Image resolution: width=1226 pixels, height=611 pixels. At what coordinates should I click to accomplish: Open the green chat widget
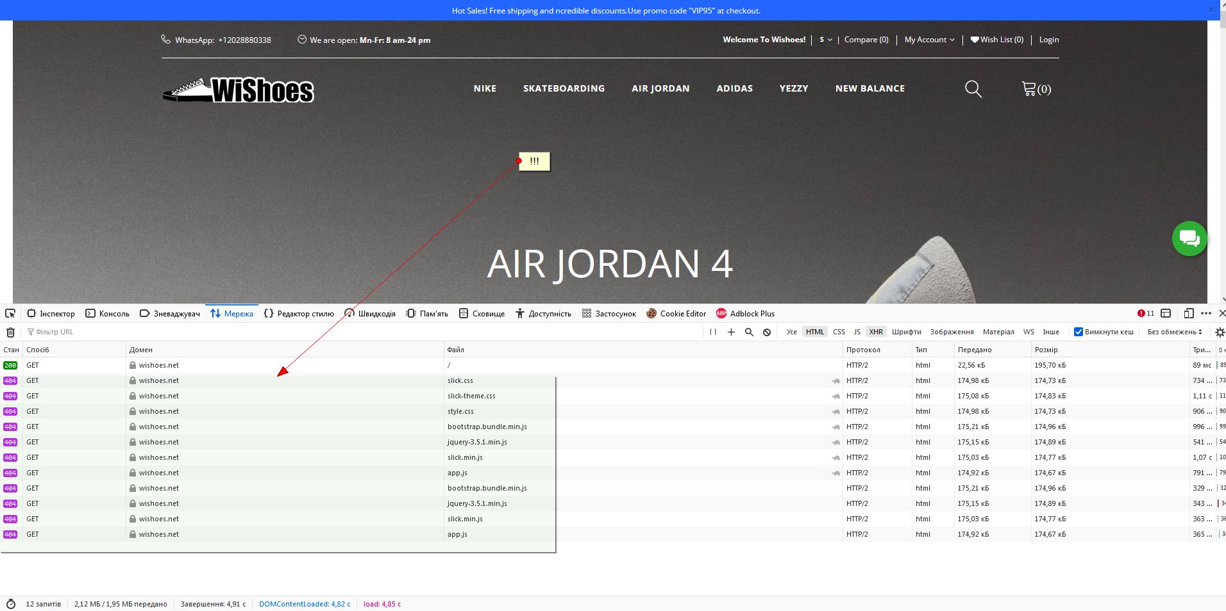click(1189, 238)
